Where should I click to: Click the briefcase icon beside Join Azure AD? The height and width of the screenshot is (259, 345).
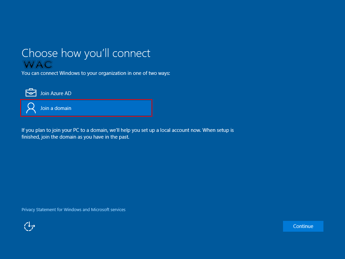[31, 93]
